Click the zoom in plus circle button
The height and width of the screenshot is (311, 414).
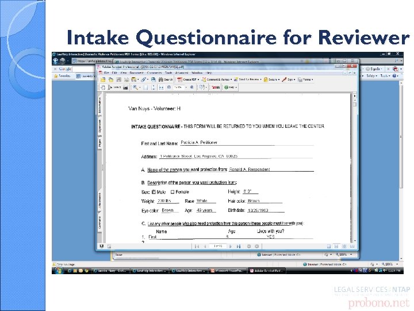(x=192, y=88)
